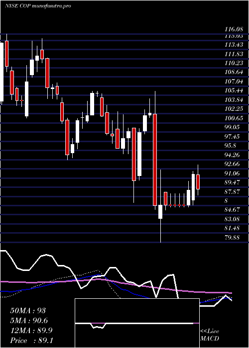Click the 12MA : 89.9 readout
This screenshot has width=249, height=348.
click(x=31, y=331)
